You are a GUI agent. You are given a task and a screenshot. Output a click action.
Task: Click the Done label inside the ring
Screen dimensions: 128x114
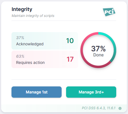coord(98,55)
